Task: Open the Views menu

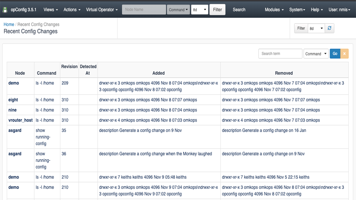Action: (50, 10)
